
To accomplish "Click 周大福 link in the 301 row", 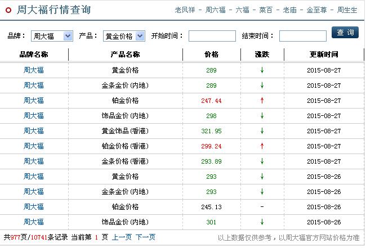I will click(34, 222).
